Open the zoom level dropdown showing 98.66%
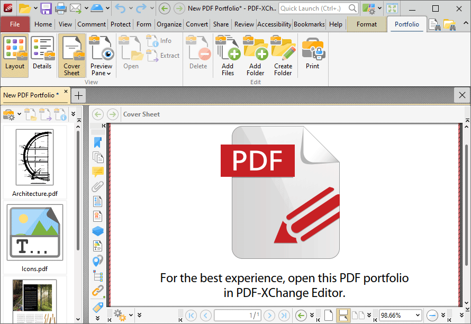 (x=418, y=316)
